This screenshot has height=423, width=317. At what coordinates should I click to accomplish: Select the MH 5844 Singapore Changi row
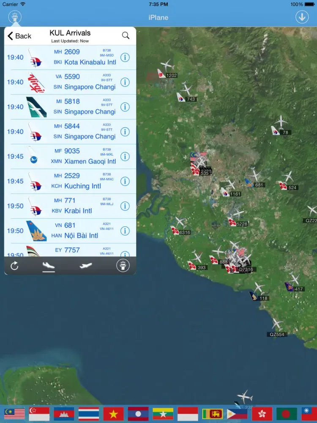pyautogui.click(x=70, y=132)
